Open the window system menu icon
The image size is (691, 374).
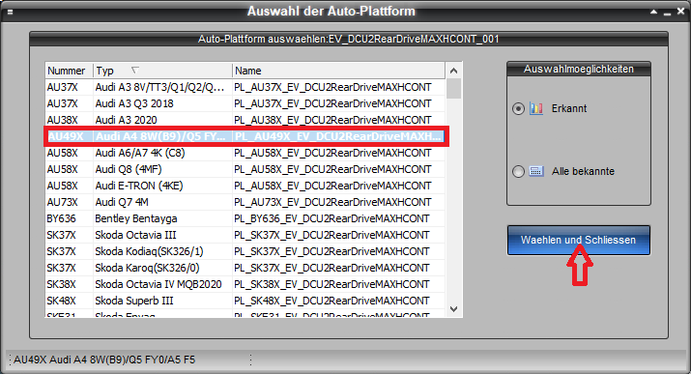[10, 12]
